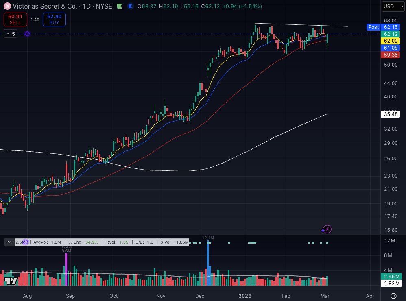Click the purple refresh icon near indicator count
The width and height of the screenshot is (406, 301).
pos(27,34)
